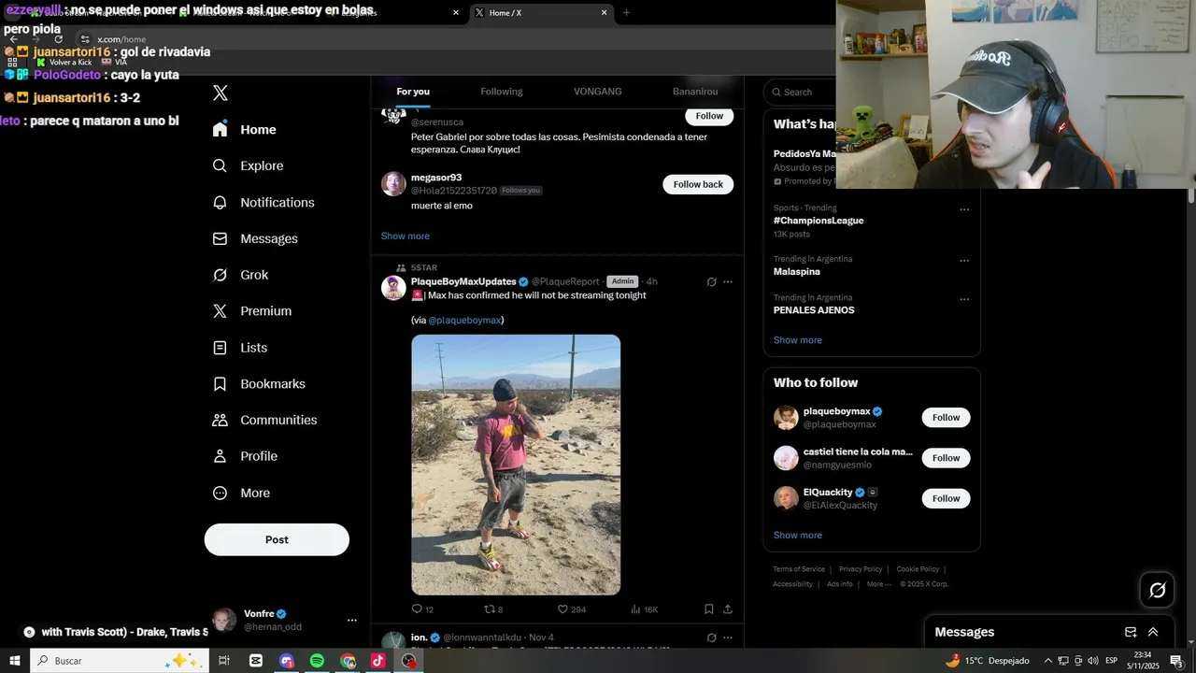Open the Privacy Policy link

[x=861, y=569]
